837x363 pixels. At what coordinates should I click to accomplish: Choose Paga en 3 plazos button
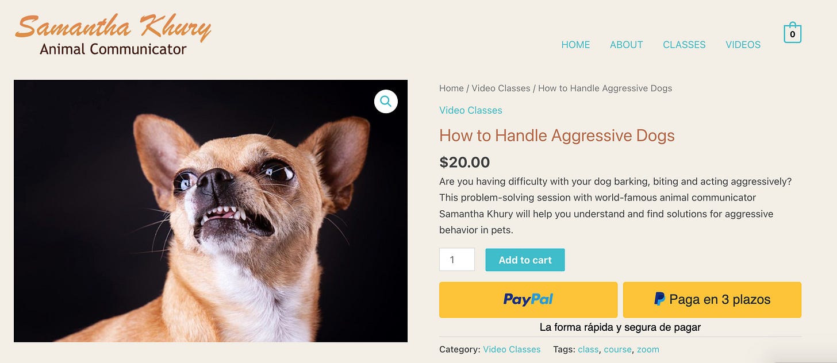click(712, 299)
